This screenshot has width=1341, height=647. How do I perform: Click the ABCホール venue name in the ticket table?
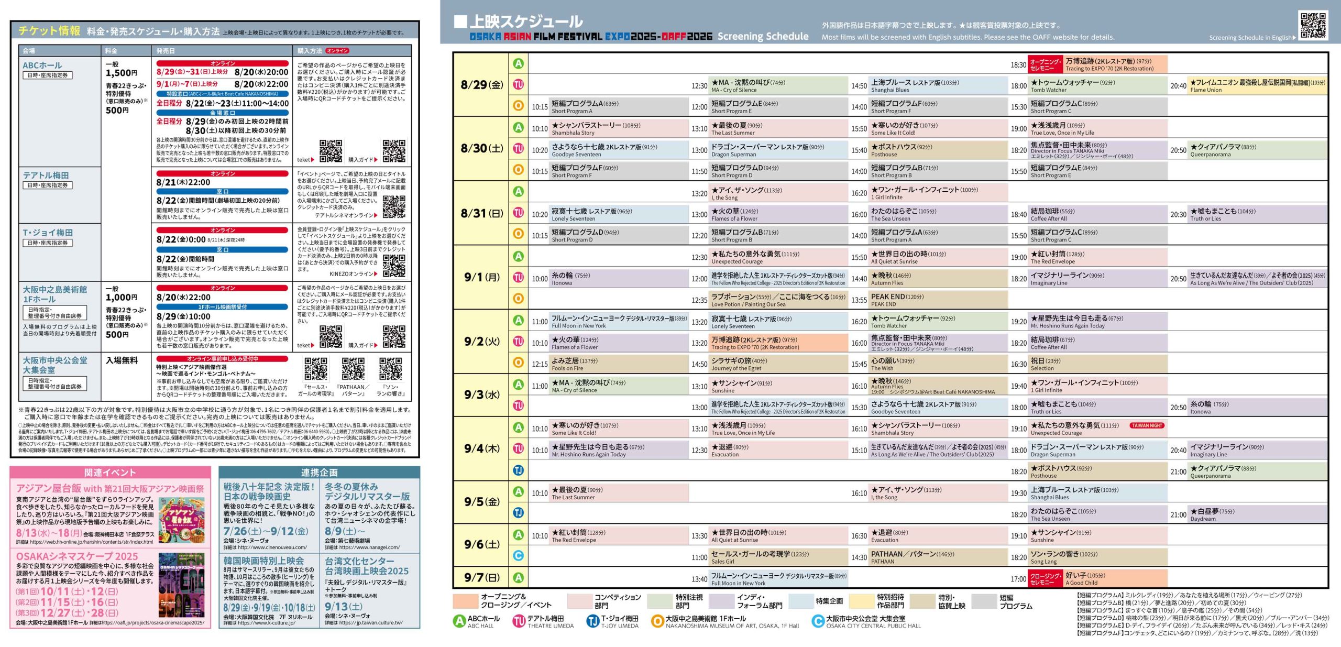(x=42, y=65)
